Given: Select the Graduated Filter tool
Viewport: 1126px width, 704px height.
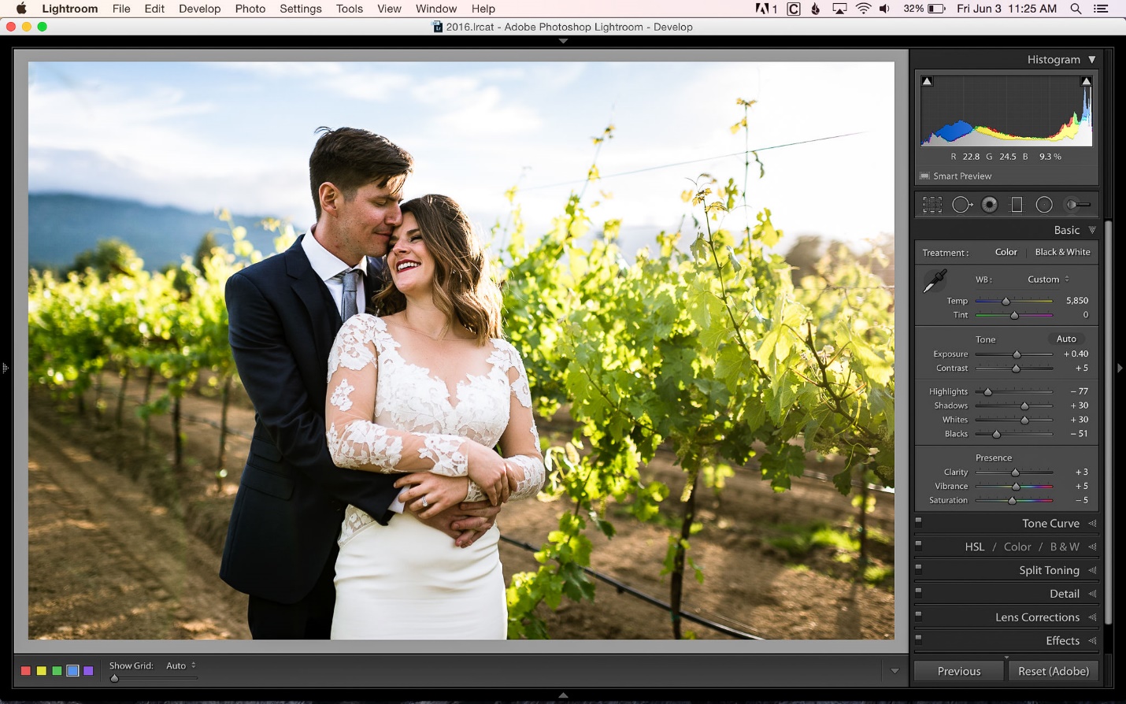Looking at the screenshot, I should tap(1017, 205).
